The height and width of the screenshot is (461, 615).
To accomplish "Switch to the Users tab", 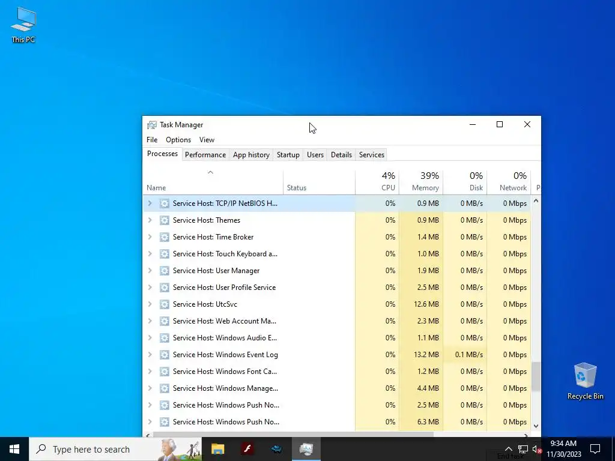I will (x=315, y=155).
